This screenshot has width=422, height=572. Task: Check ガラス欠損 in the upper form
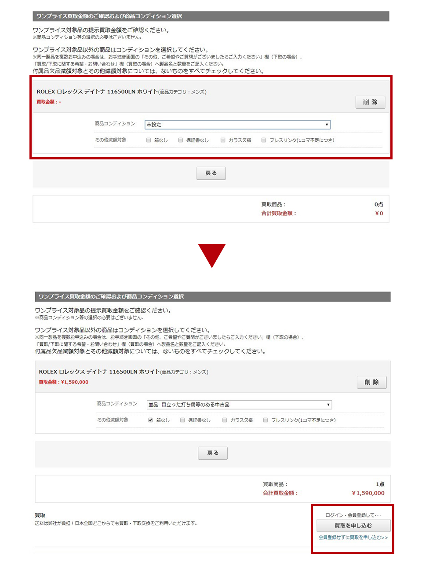[x=223, y=140]
